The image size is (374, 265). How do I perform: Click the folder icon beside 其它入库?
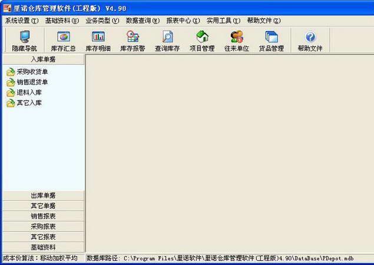[x=11, y=103]
